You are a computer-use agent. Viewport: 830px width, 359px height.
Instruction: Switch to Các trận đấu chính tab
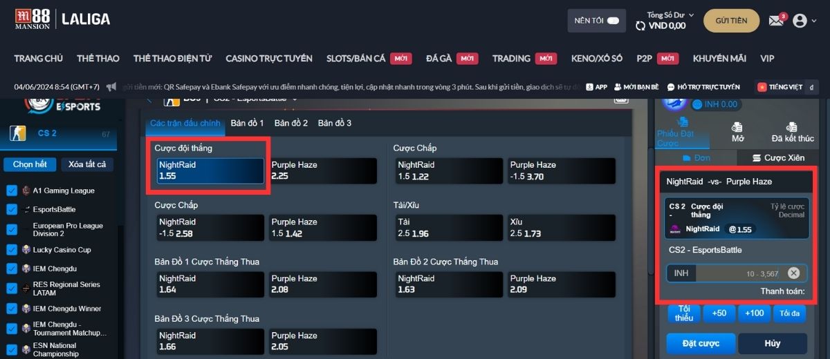click(185, 123)
